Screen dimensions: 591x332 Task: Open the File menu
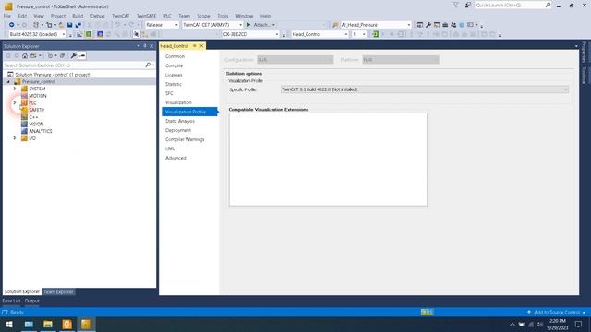click(7, 16)
